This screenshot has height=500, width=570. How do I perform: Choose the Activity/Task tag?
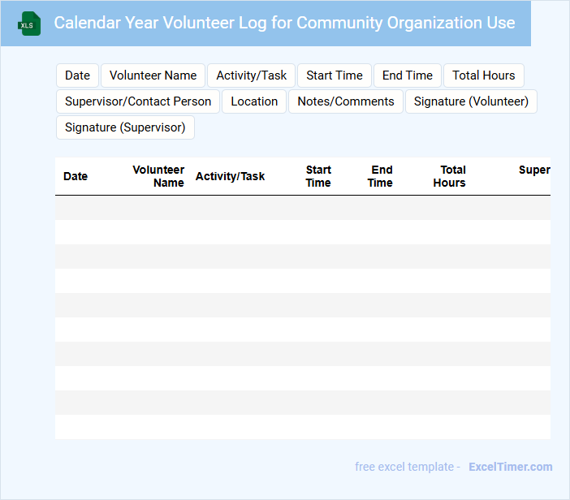coord(251,75)
